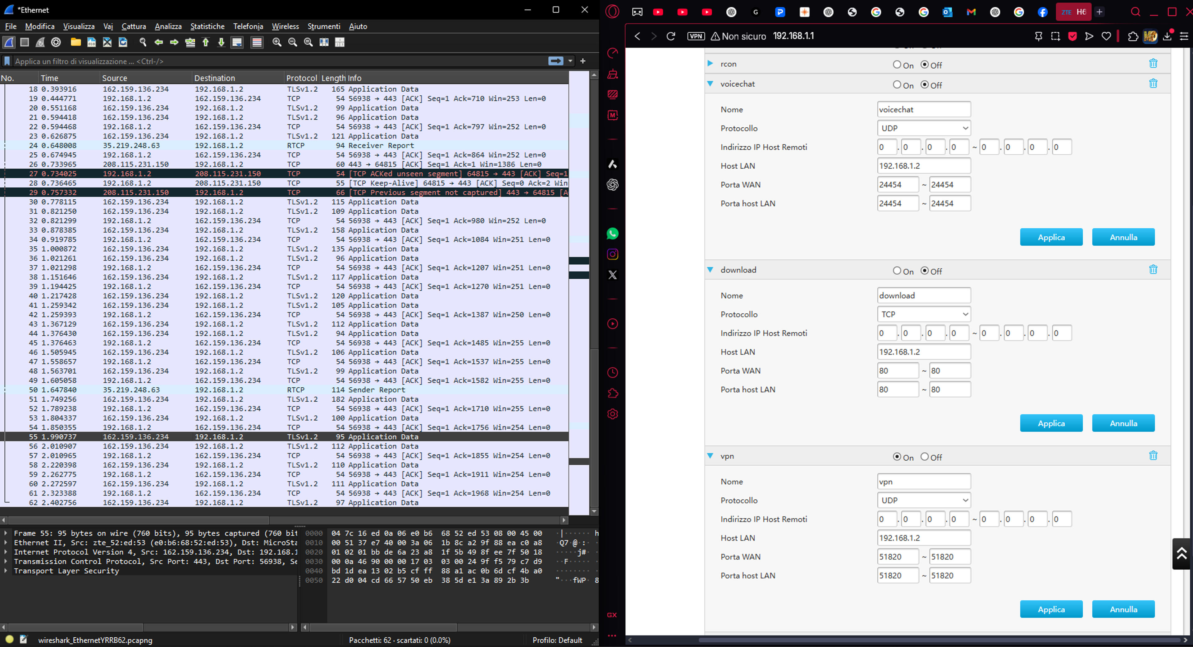Screen dimensions: 1193x647
Task: Jump to the first packet
Action: point(206,42)
